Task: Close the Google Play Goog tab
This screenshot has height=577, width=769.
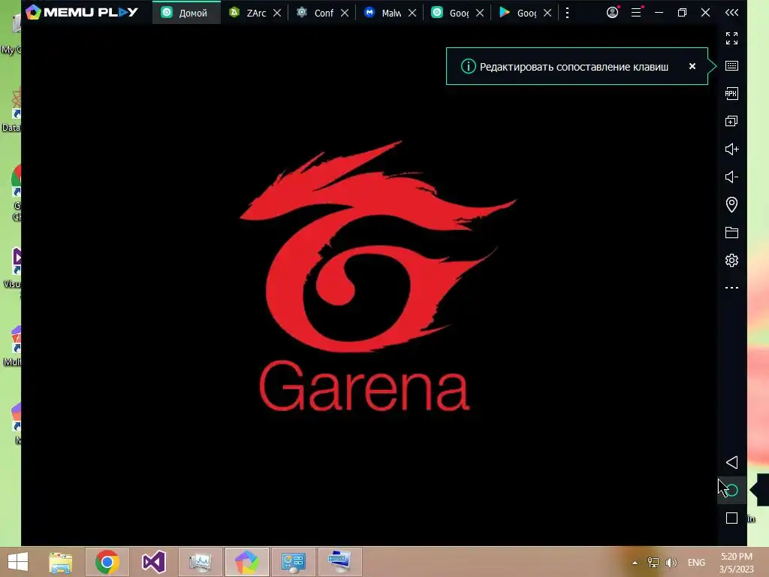Action: (x=547, y=14)
